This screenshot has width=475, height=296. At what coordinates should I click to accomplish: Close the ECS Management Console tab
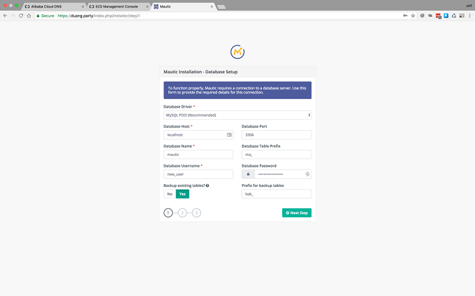click(147, 7)
